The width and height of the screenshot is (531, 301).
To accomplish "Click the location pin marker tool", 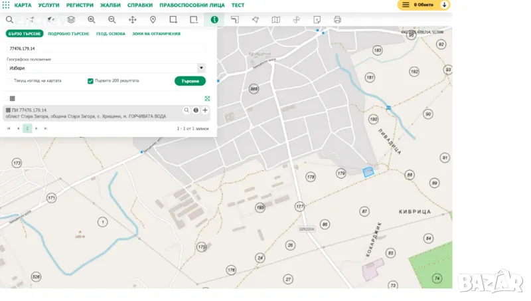I will coord(153,20).
